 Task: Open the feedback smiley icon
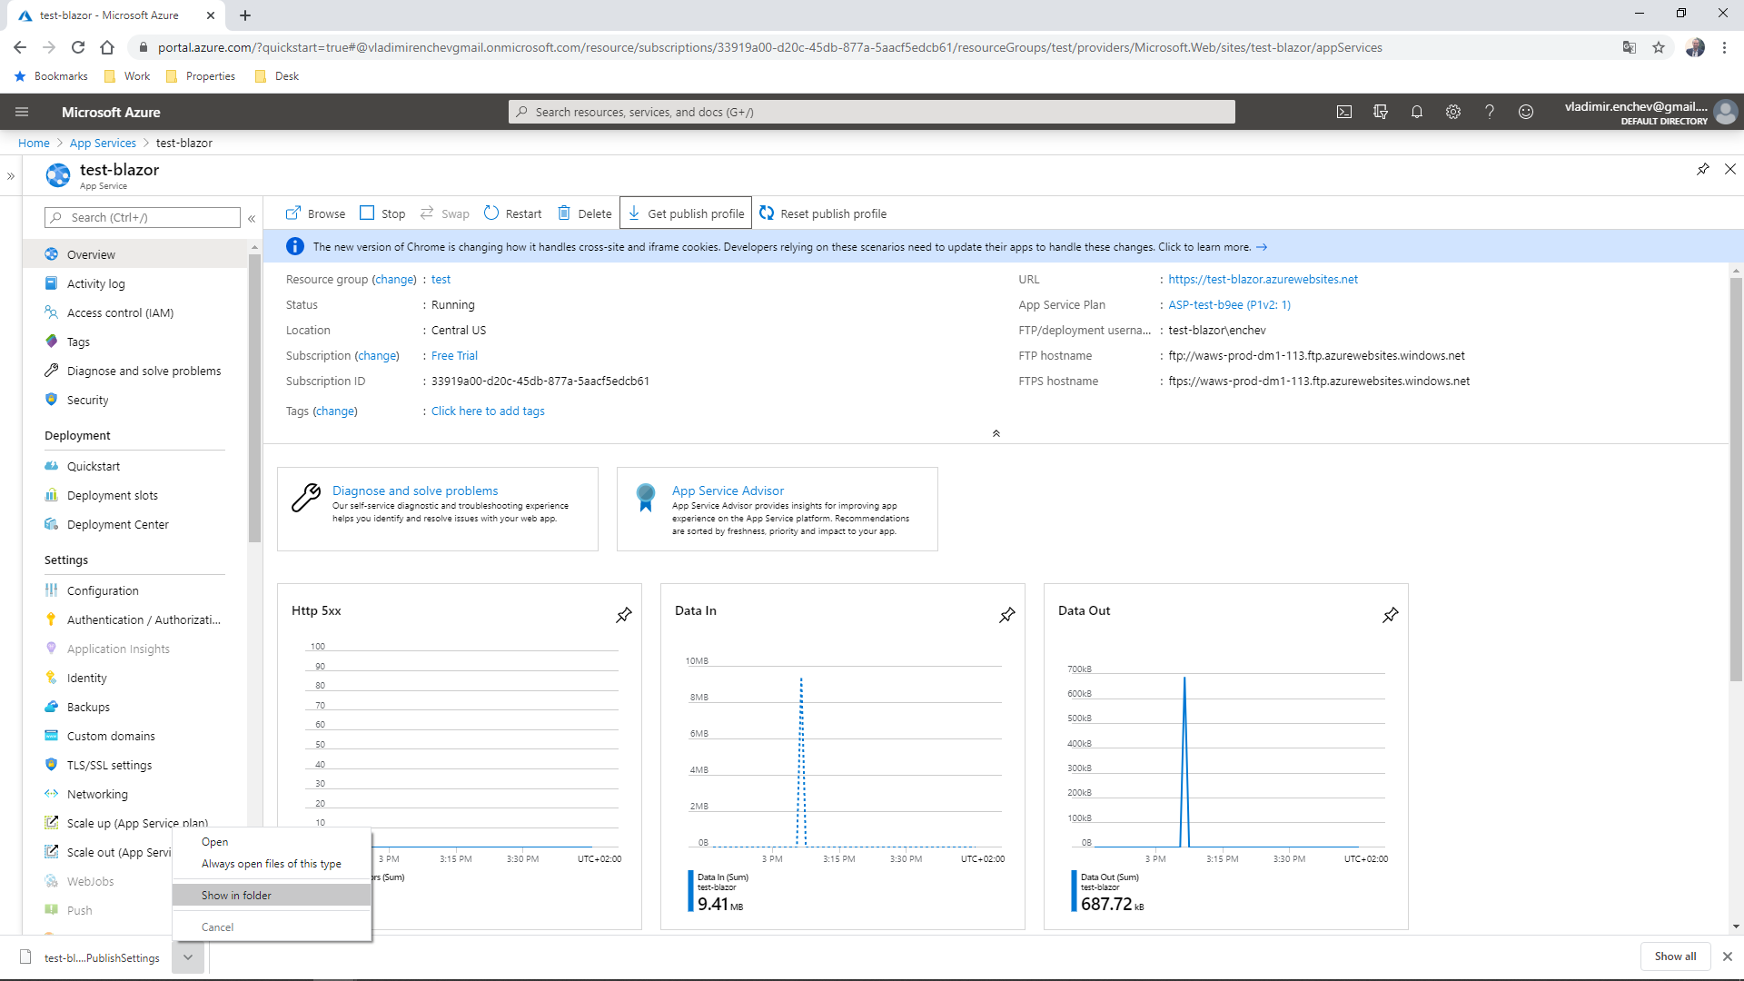click(x=1526, y=112)
